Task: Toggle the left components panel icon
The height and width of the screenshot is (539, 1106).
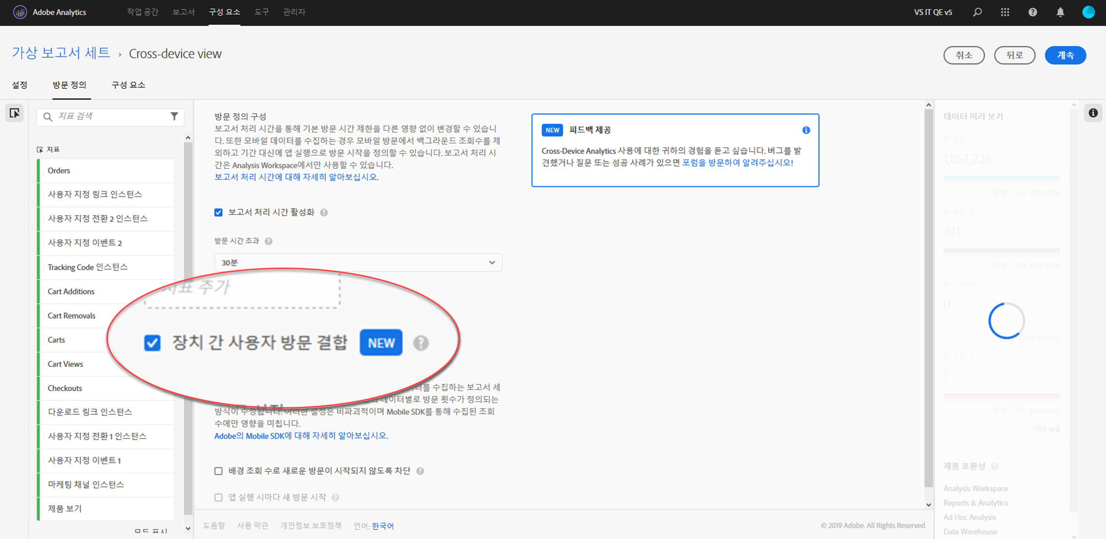Action: point(15,113)
